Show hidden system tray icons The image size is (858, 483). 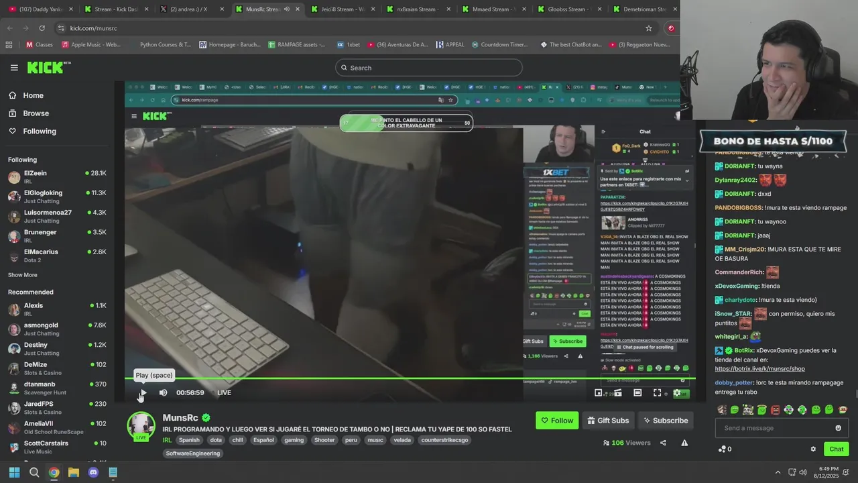click(778, 472)
